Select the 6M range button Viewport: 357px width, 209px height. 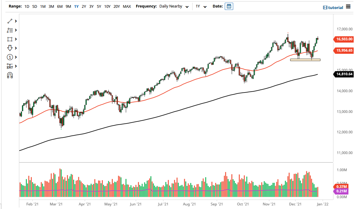(59, 6)
